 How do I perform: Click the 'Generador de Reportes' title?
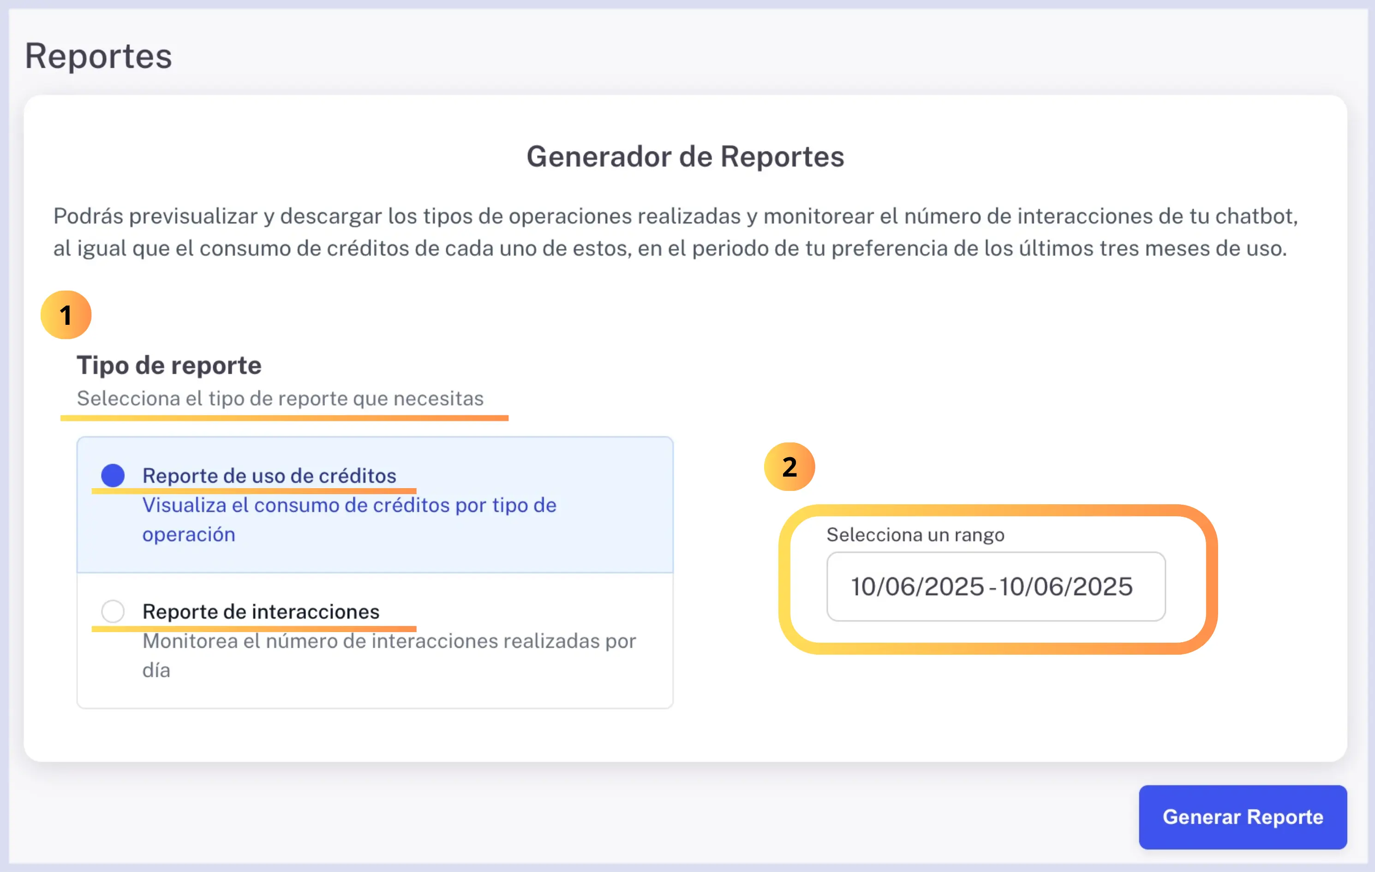point(685,156)
